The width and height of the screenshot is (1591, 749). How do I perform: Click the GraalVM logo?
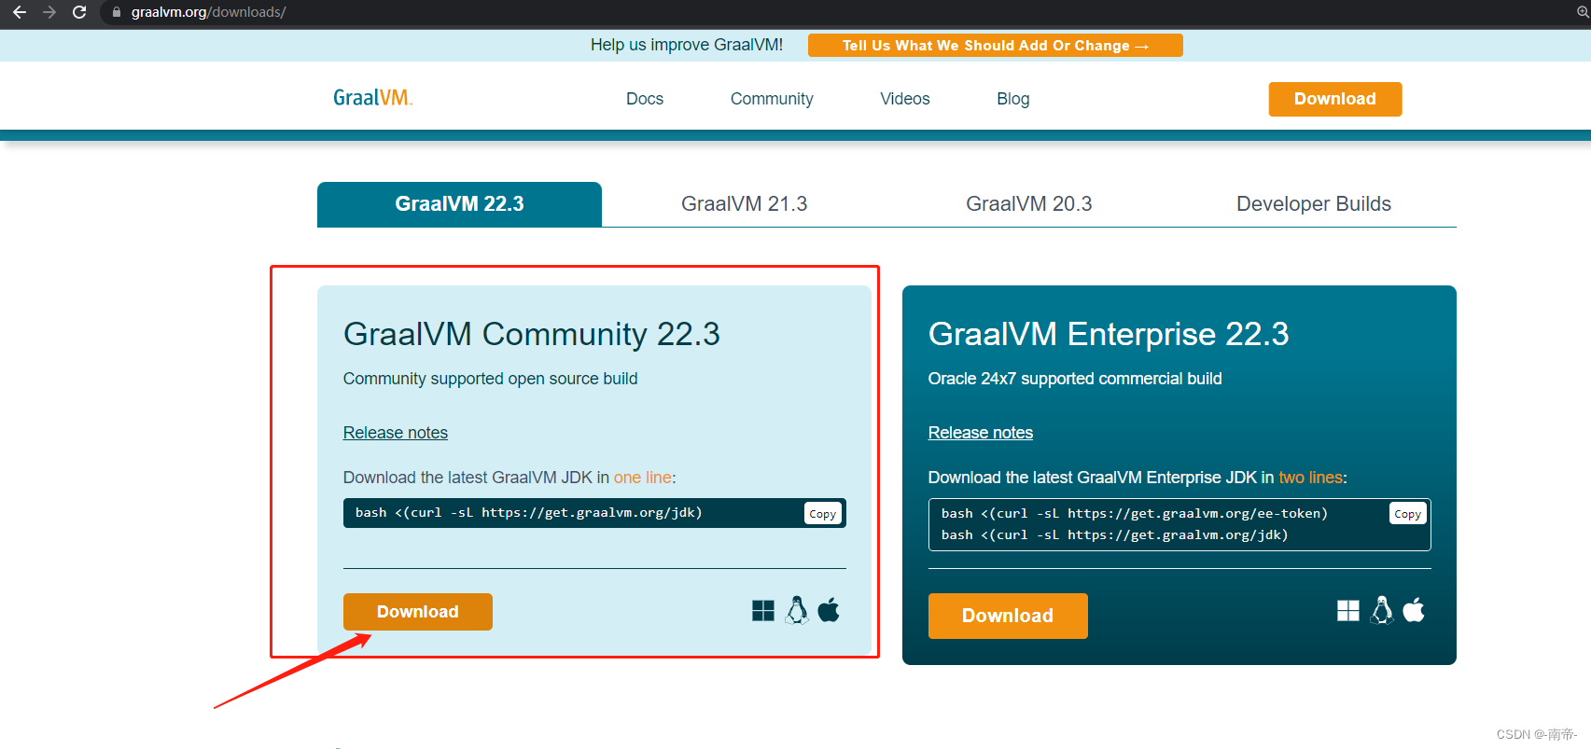tap(372, 98)
